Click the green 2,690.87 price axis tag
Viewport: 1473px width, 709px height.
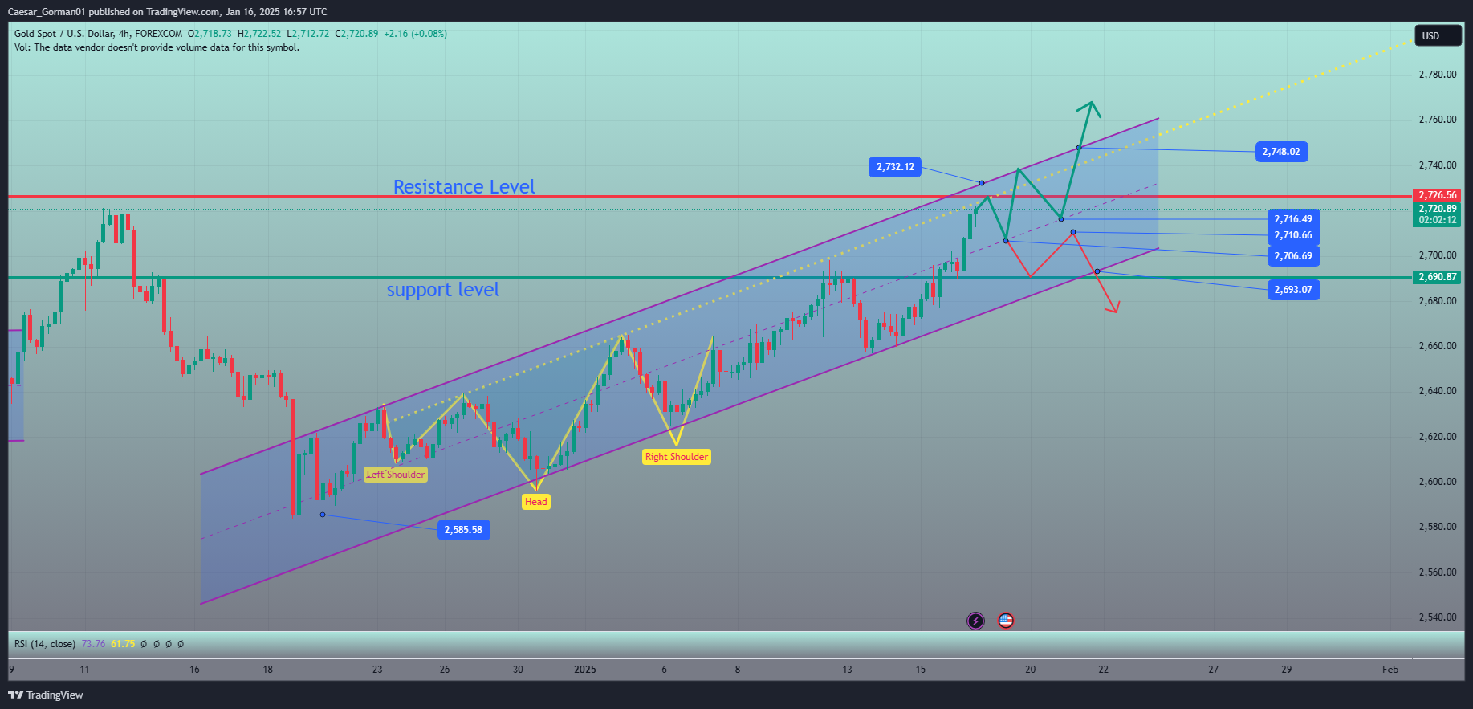1437,277
